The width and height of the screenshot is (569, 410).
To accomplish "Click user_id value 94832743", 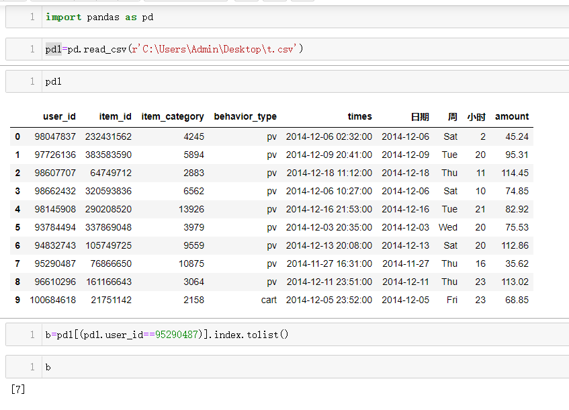I will pyautogui.click(x=55, y=245).
